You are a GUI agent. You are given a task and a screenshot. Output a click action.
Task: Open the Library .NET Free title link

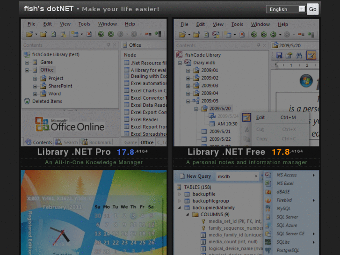click(226, 152)
